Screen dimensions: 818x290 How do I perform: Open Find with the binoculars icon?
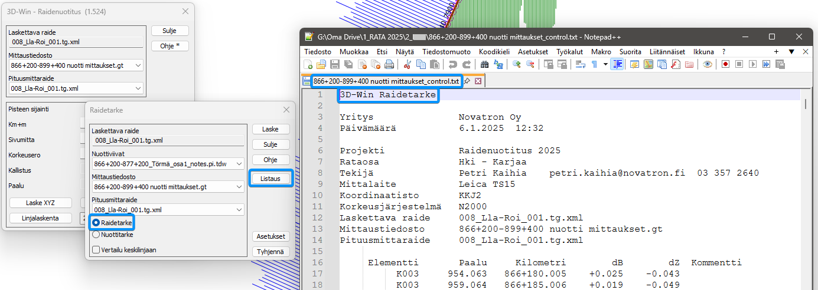point(484,64)
